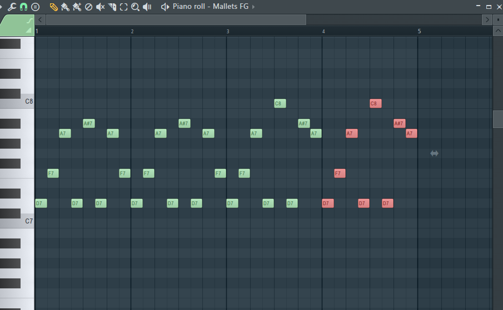Select the red F7 note
This screenshot has width=503, height=310.
340,174
